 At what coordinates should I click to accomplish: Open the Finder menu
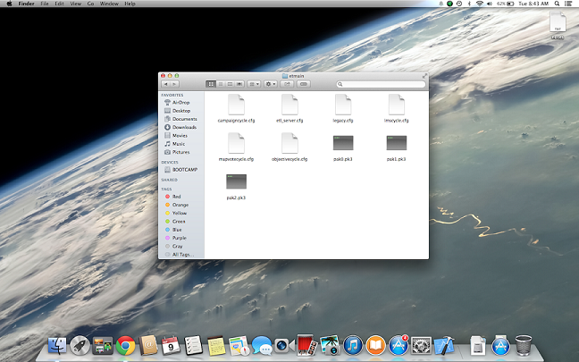pos(26,4)
